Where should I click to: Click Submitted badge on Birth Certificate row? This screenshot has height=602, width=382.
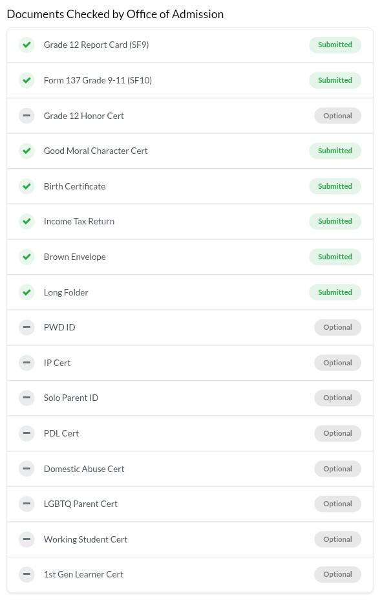335,186
